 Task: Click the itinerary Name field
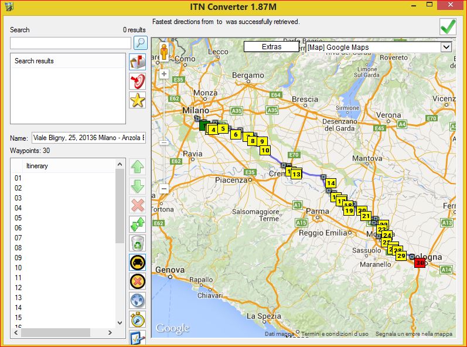click(x=88, y=138)
